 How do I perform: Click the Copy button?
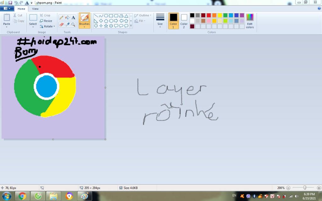[x=19, y=21]
